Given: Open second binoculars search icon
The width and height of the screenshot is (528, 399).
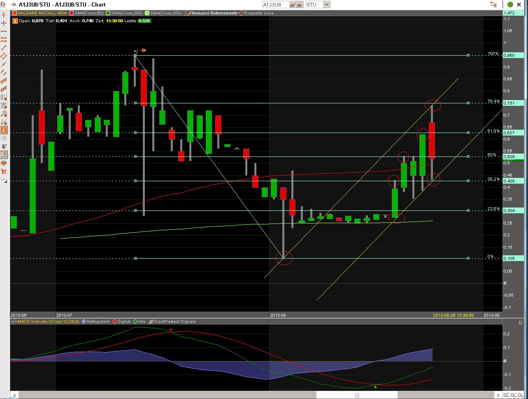Looking at the screenshot, I should click(x=300, y=5).
